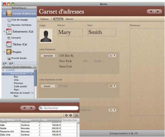Click the table view options icon
The width and height of the screenshot is (165, 137).
pos(76,115)
